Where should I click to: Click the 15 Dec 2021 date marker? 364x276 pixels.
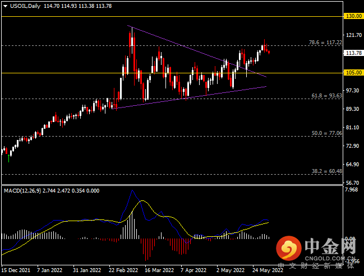click(x=16, y=270)
